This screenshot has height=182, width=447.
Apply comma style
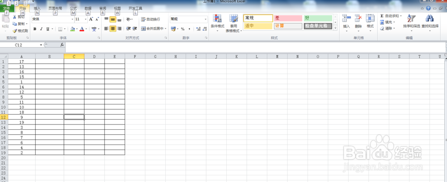pyautogui.click(x=189, y=29)
